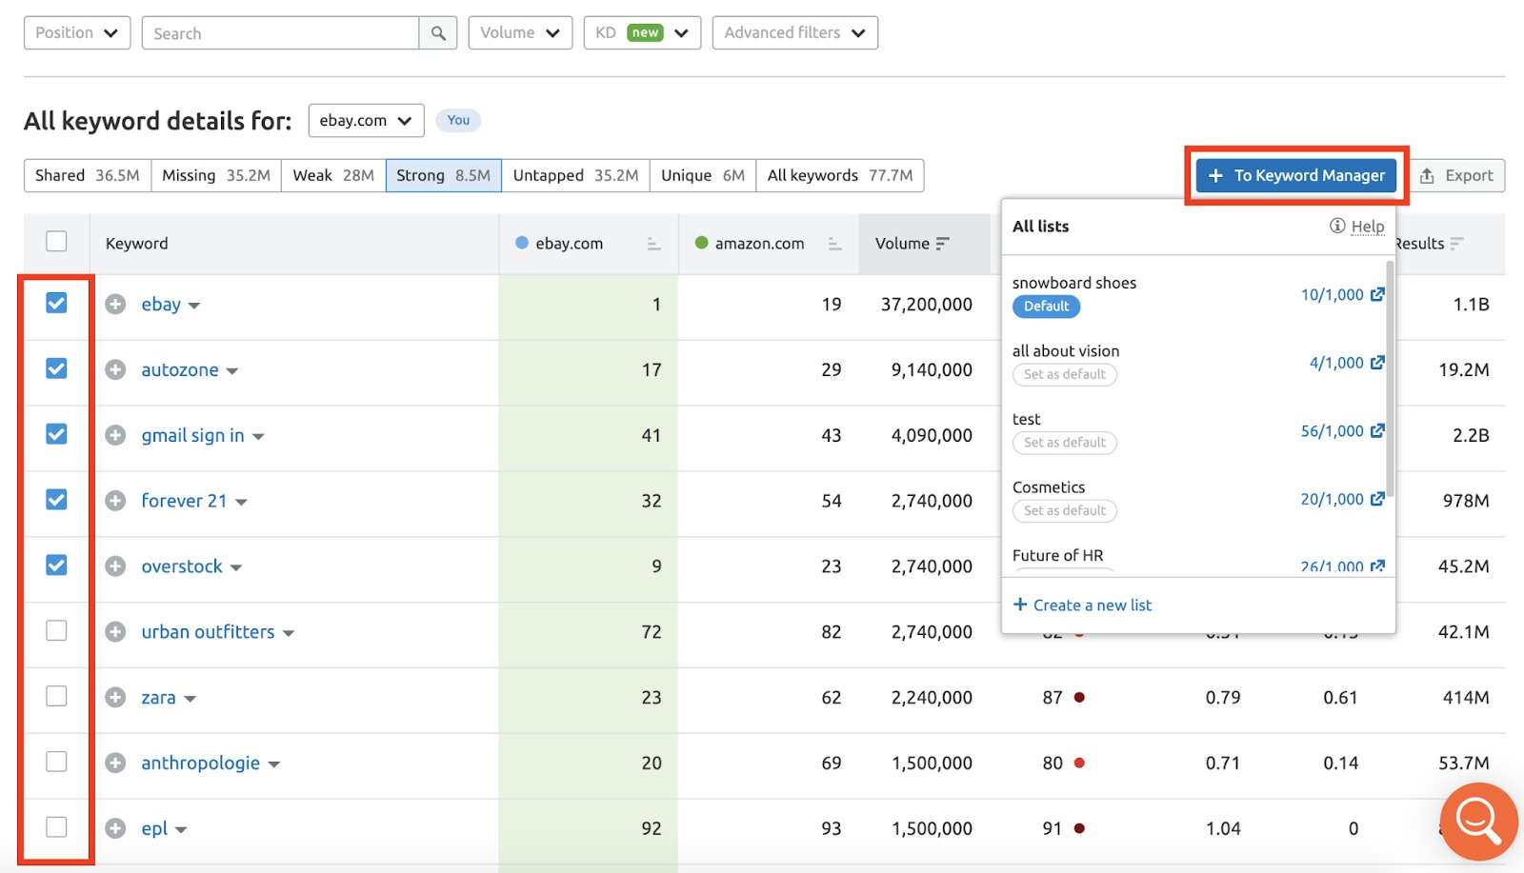
Task: Select the Future of HR list
Action: (1057, 555)
